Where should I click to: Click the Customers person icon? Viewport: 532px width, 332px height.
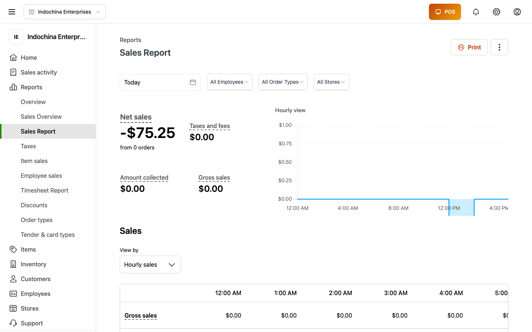pyautogui.click(x=13, y=279)
